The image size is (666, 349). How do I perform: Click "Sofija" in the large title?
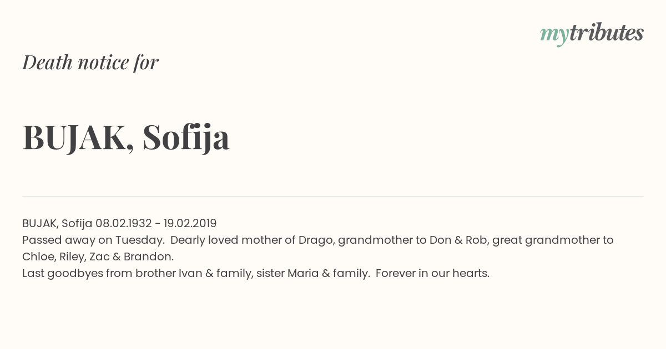(186, 137)
